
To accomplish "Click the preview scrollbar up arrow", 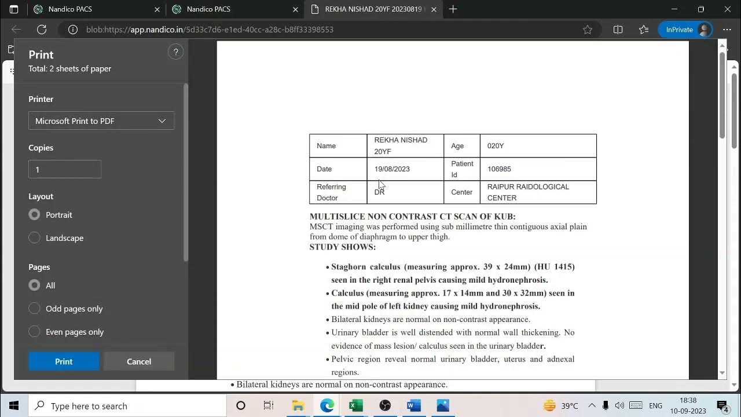I will [722, 45].
